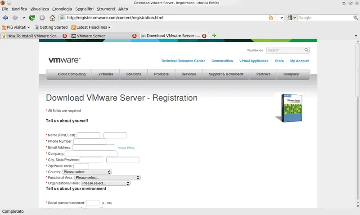Click the Forward arrow navigation button

15,18
